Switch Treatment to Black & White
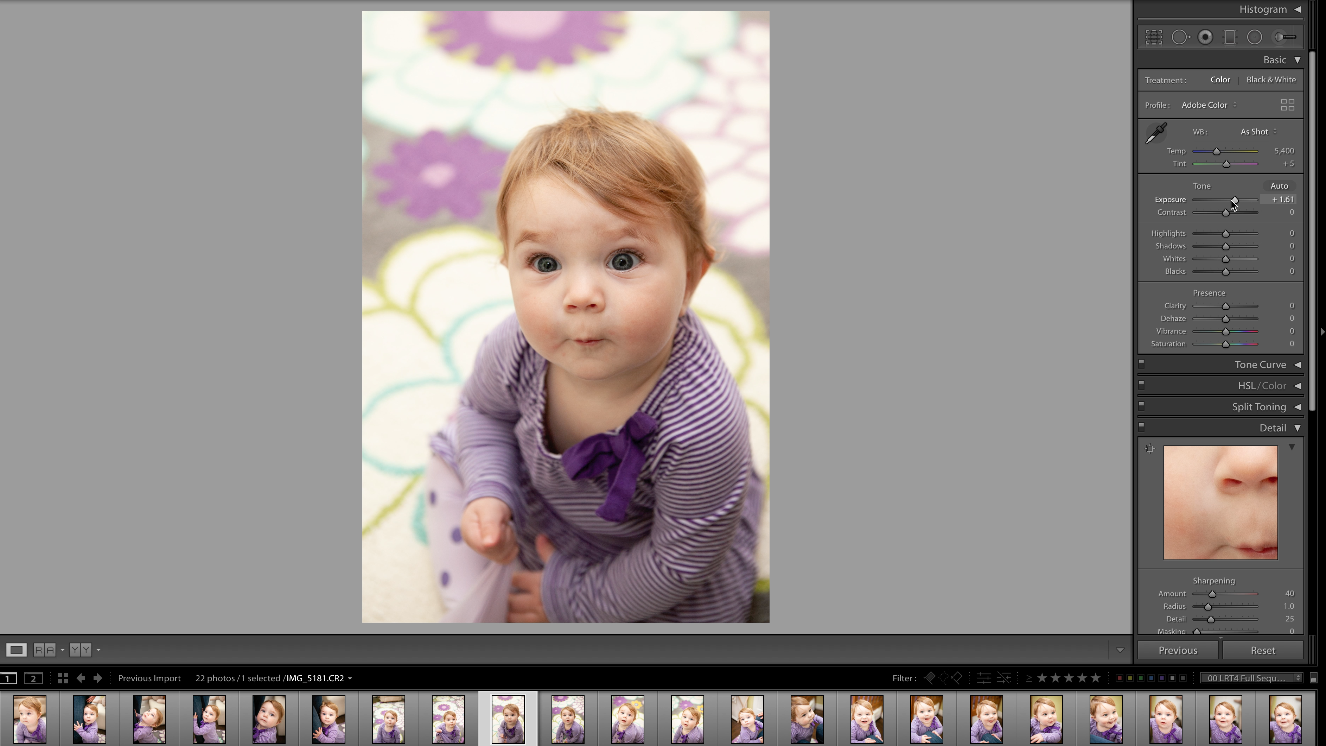The width and height of the screenshot is (1326, 746). tap(1271, 79)
